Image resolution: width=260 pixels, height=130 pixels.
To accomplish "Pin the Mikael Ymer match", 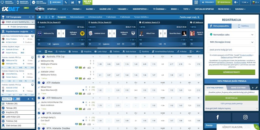I will click(39, 87).
